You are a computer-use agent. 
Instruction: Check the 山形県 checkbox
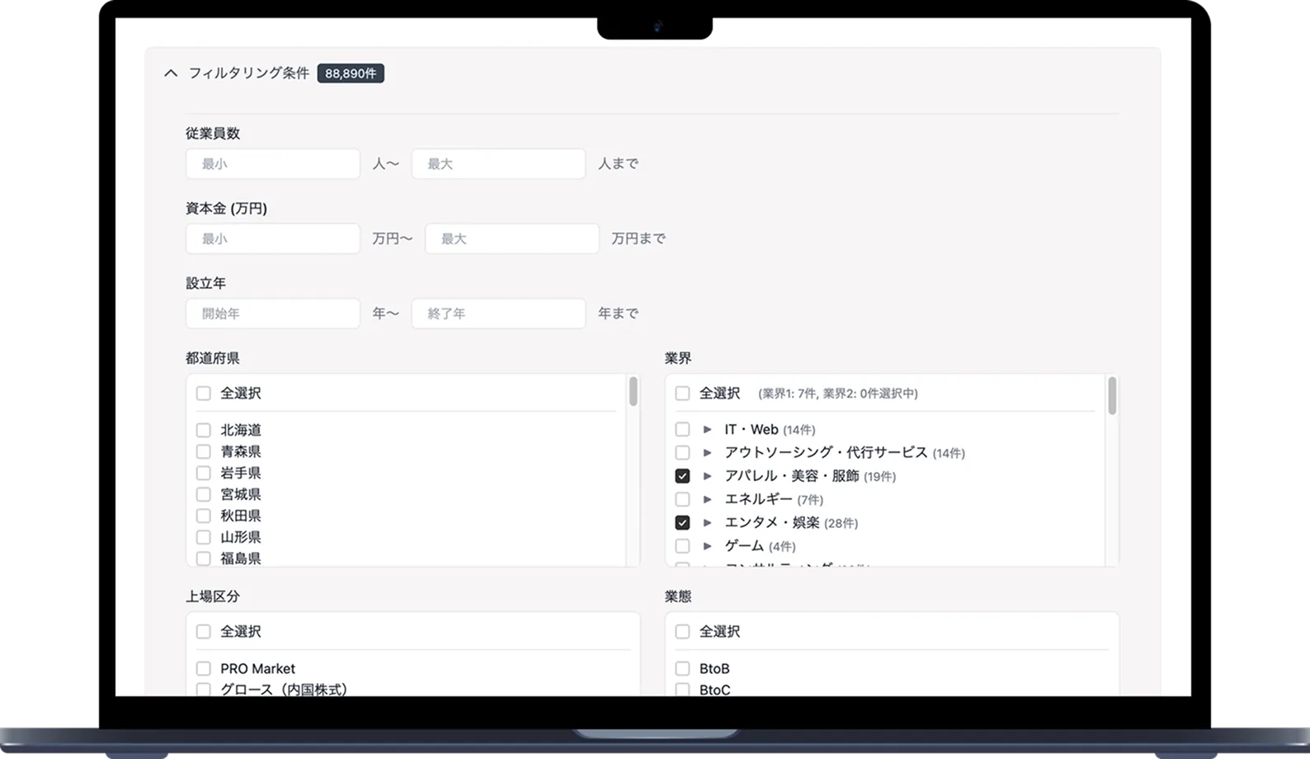coord(204,537)
